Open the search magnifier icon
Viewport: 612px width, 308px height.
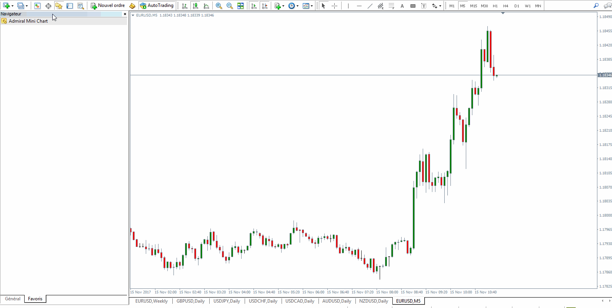(x=596, y=6)
